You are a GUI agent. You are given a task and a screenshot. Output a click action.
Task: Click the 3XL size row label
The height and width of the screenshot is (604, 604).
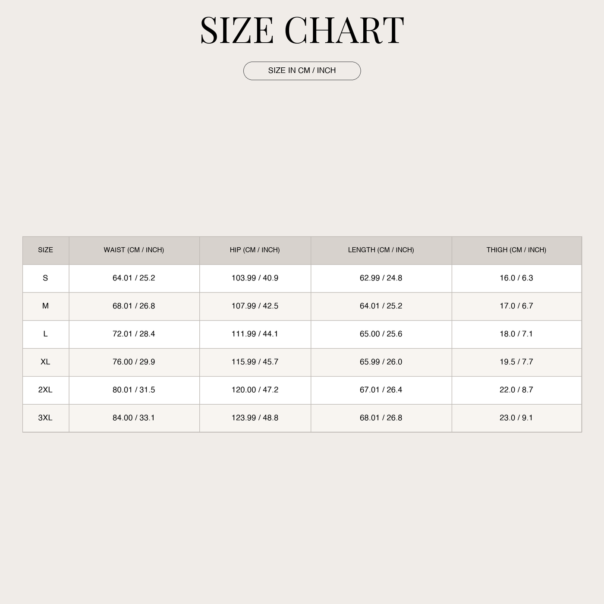click(x=45, y=418)
